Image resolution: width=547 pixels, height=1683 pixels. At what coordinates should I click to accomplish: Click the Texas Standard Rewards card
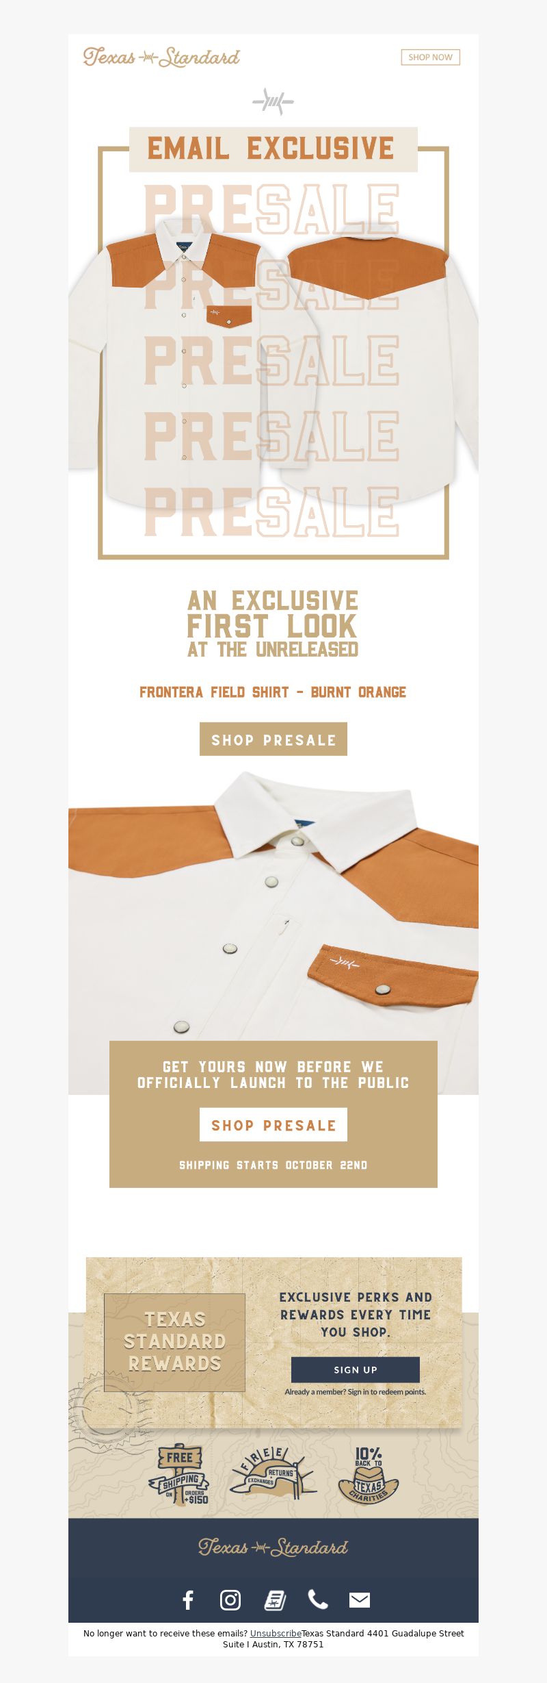[174, 1341]
